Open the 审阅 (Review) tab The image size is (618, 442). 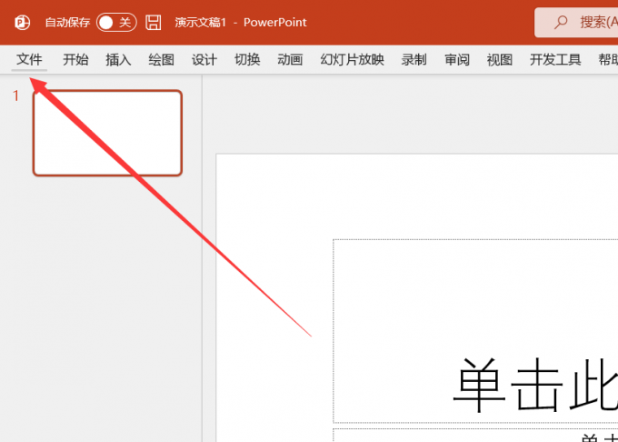457,60
